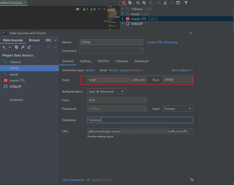Toggle the eye icon in editor inspection bar
Image resolution: width=234 pixels, height=185 pixels.
tap(78, 9)
